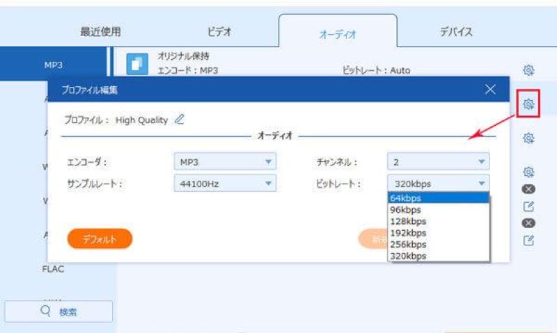The image size is (557, 333).
Task: Edit profile with the upper pencil-square icon
Action: tap(528, 206)
